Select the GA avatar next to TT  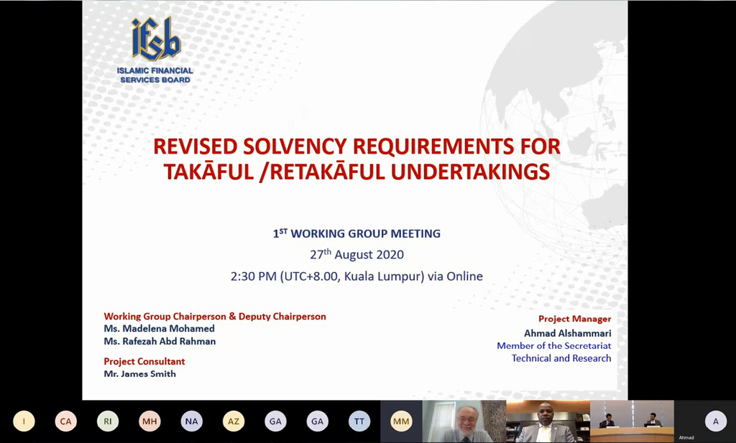point(317,421)
